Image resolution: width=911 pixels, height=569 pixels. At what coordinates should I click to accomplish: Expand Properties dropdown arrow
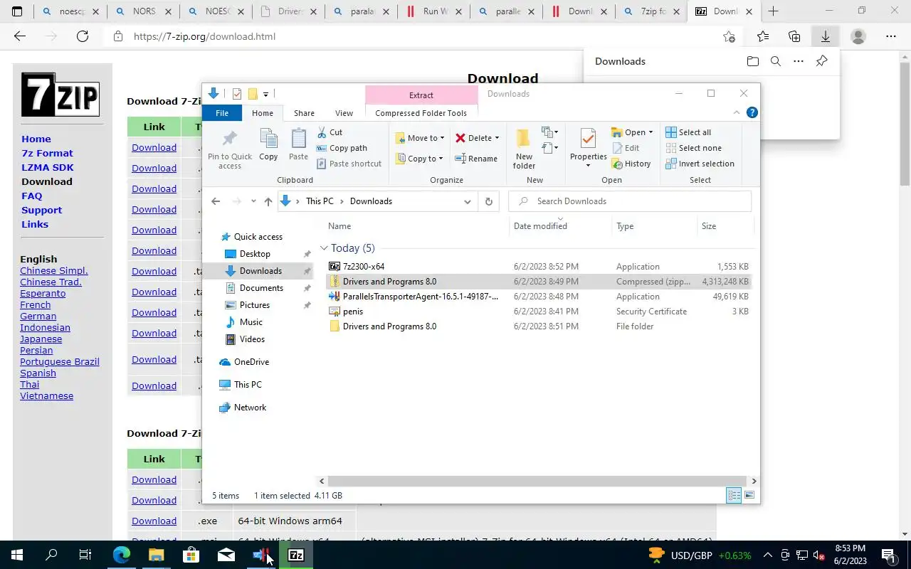tap(588, 166)
